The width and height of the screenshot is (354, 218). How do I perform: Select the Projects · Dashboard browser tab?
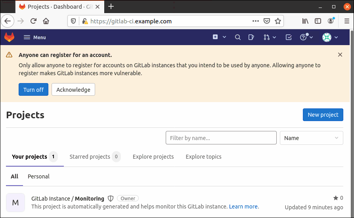[x=60, y=7]
